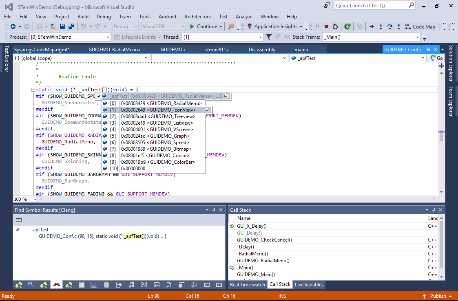Pin the GUIDEMO_Conf.c editor tab
The height and width of the screenshot is (301, 458).
pos(428,49)
